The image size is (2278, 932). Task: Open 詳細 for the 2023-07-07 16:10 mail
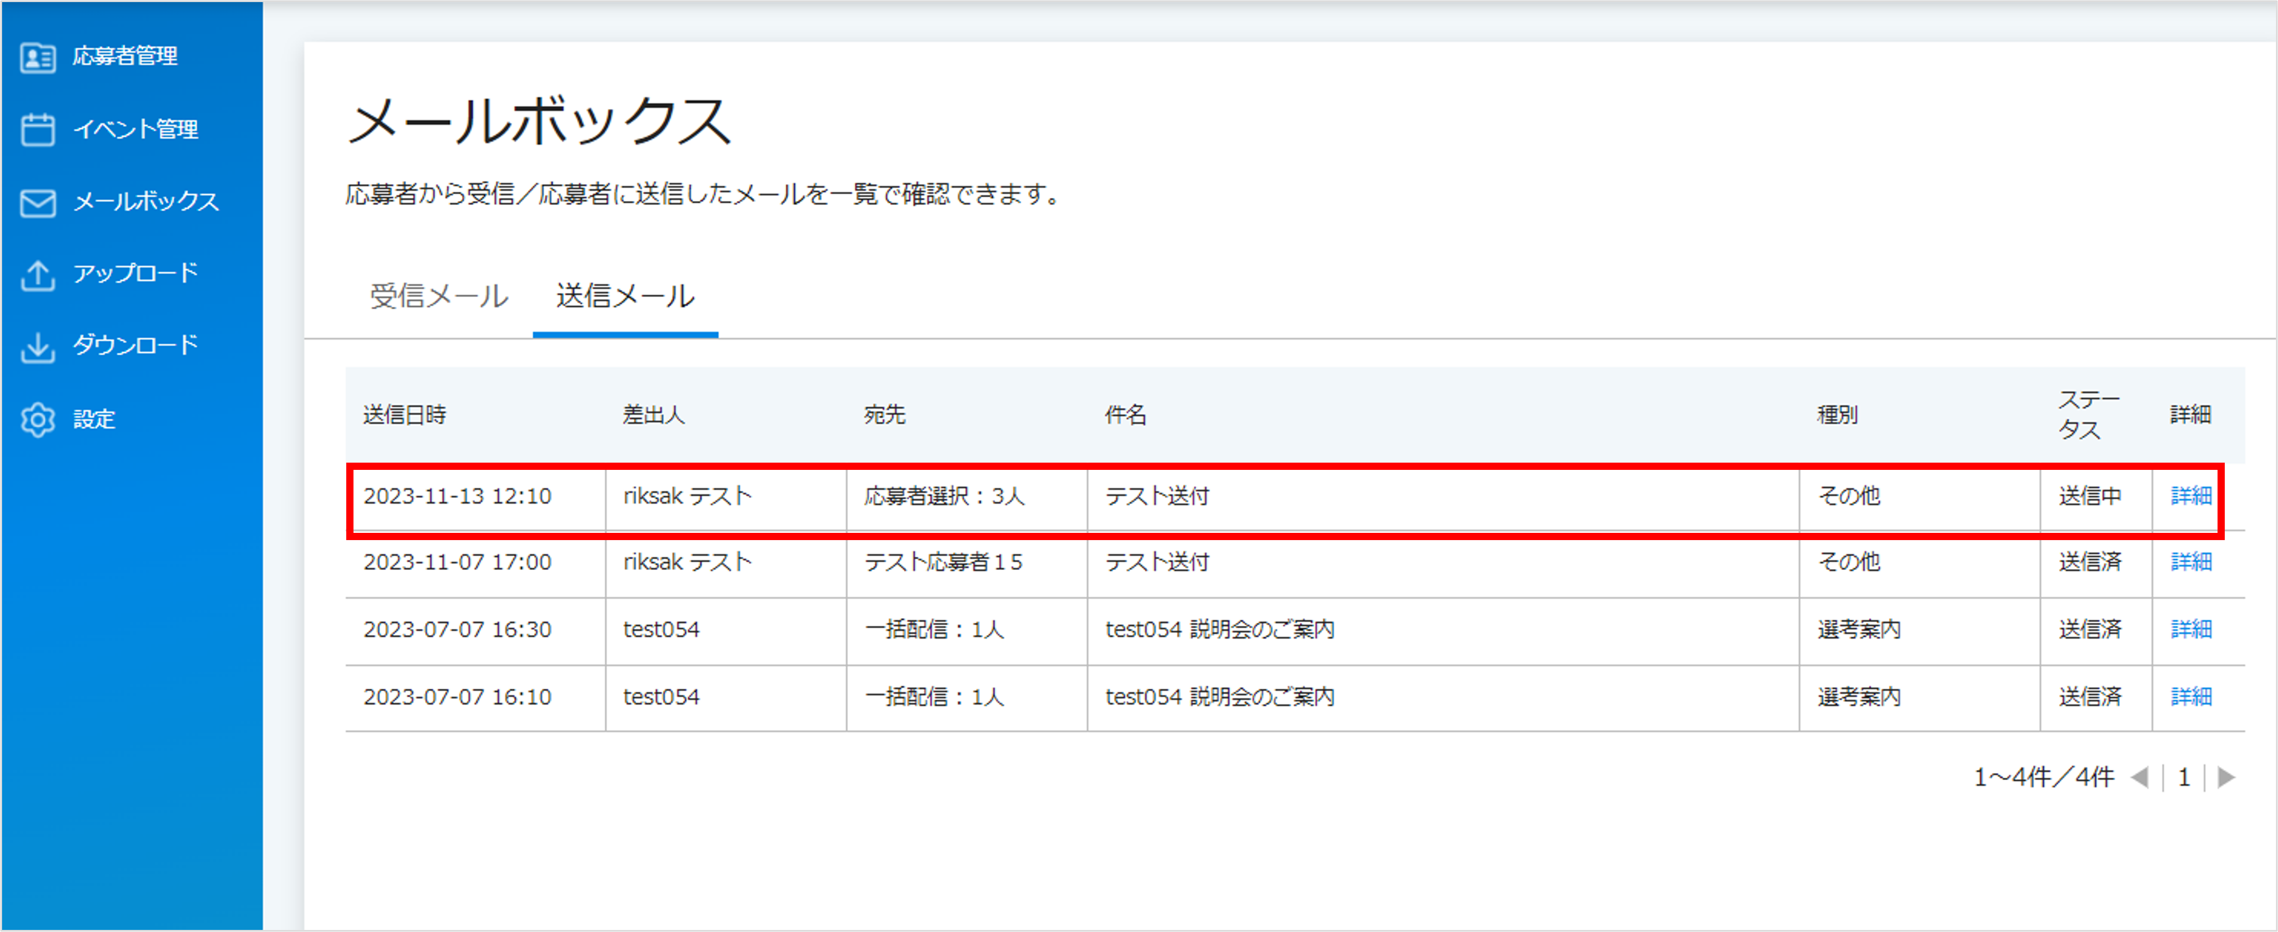2191,696
